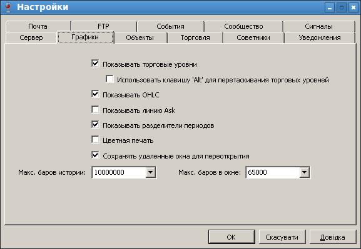Open help via Довідка button
The height and width of the screenshot is (249, 361).
[x=333, y=237]
